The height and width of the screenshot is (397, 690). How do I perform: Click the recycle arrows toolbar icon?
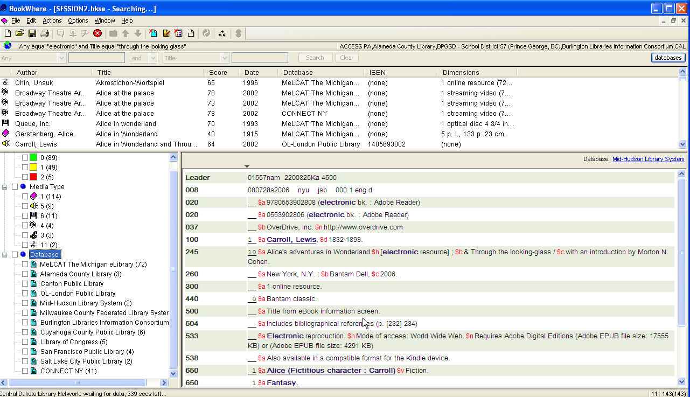pyautogui.click(x=222, y=33)
